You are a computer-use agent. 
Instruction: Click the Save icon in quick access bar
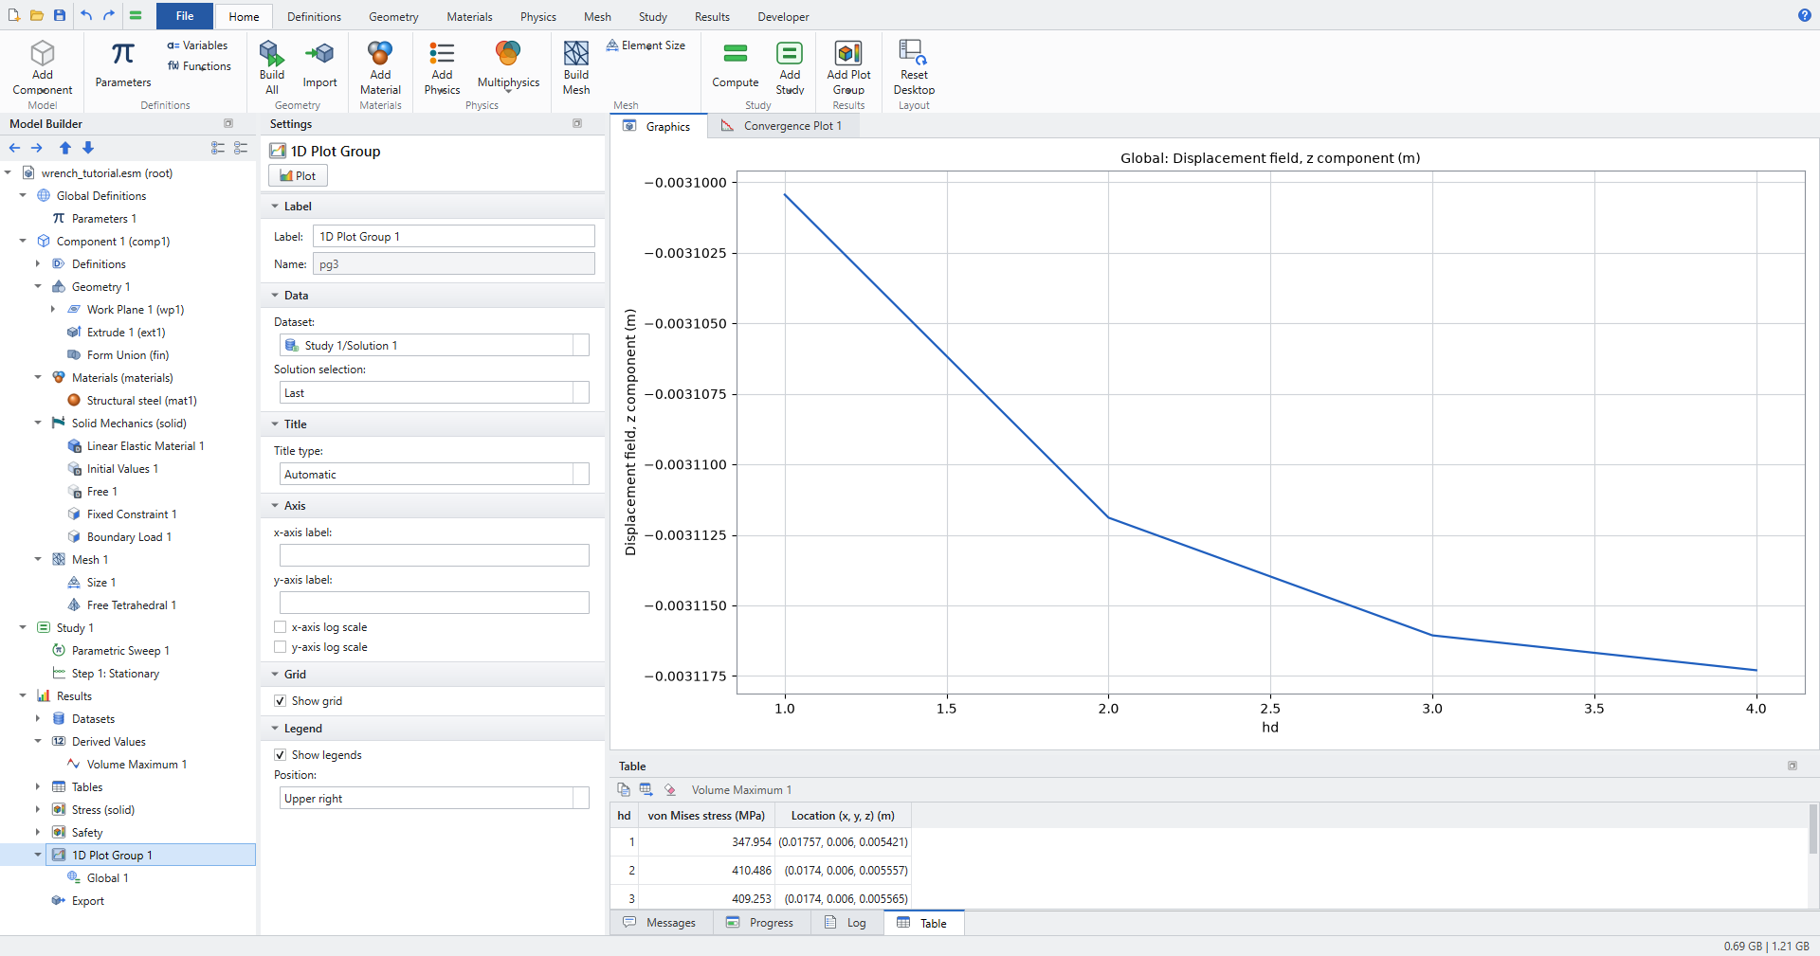[x=60, y=15]
